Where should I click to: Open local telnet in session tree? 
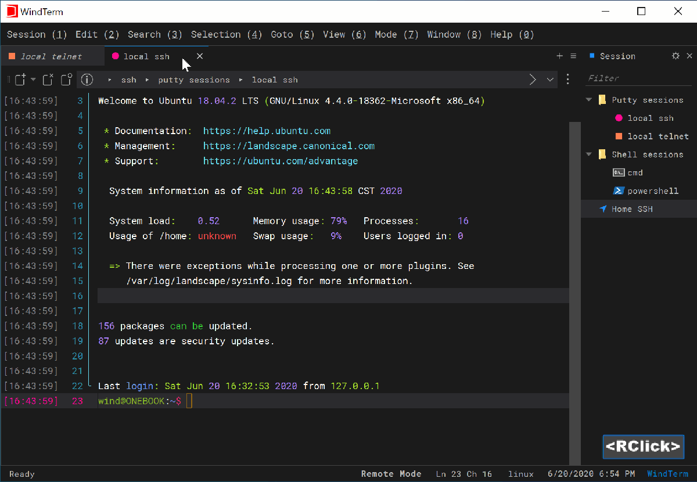(x=658, y=136)
